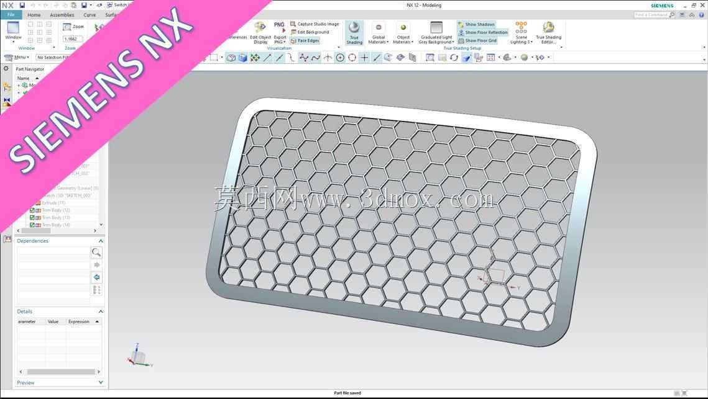Click the Save icon in title bar
Image resolution: width=708 pixels, height=399 pixels.
click(22, 6)
